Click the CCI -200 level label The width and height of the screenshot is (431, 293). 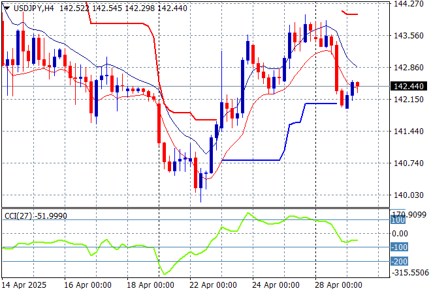click(x=400, y=262)
